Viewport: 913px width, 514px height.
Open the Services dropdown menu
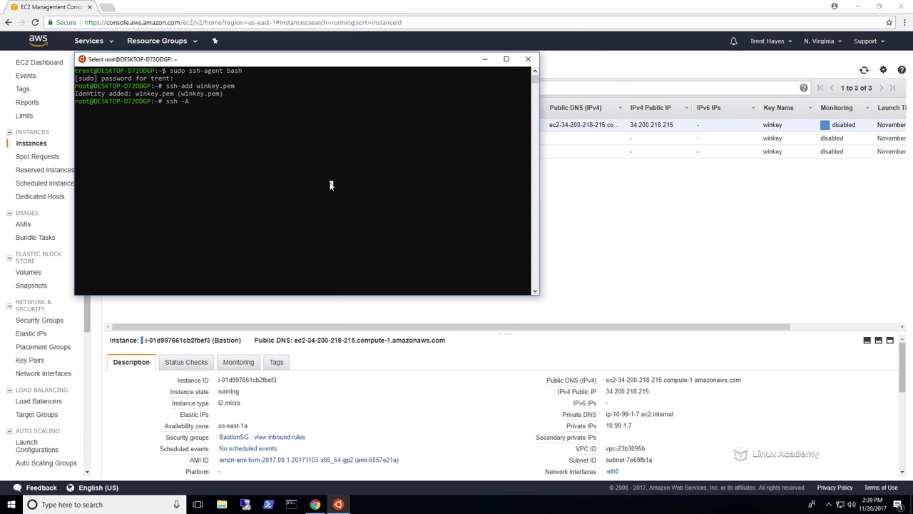pos(94,41)
